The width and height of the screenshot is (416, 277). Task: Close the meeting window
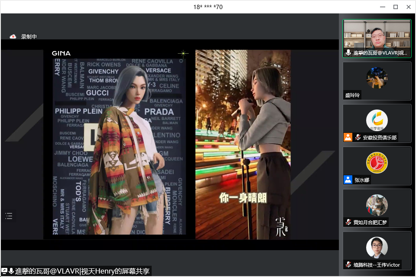coord(409,7)
